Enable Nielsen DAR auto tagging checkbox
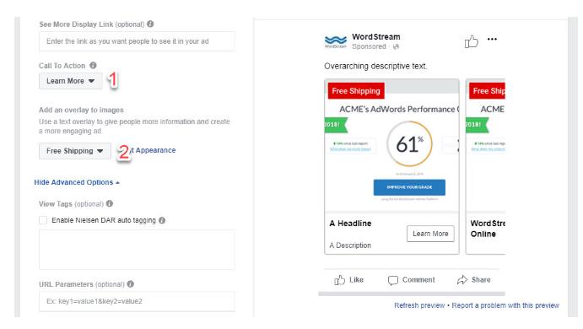The height and width of the screenshot is (329, 583). pyautogui.click(x=43, y=220)
